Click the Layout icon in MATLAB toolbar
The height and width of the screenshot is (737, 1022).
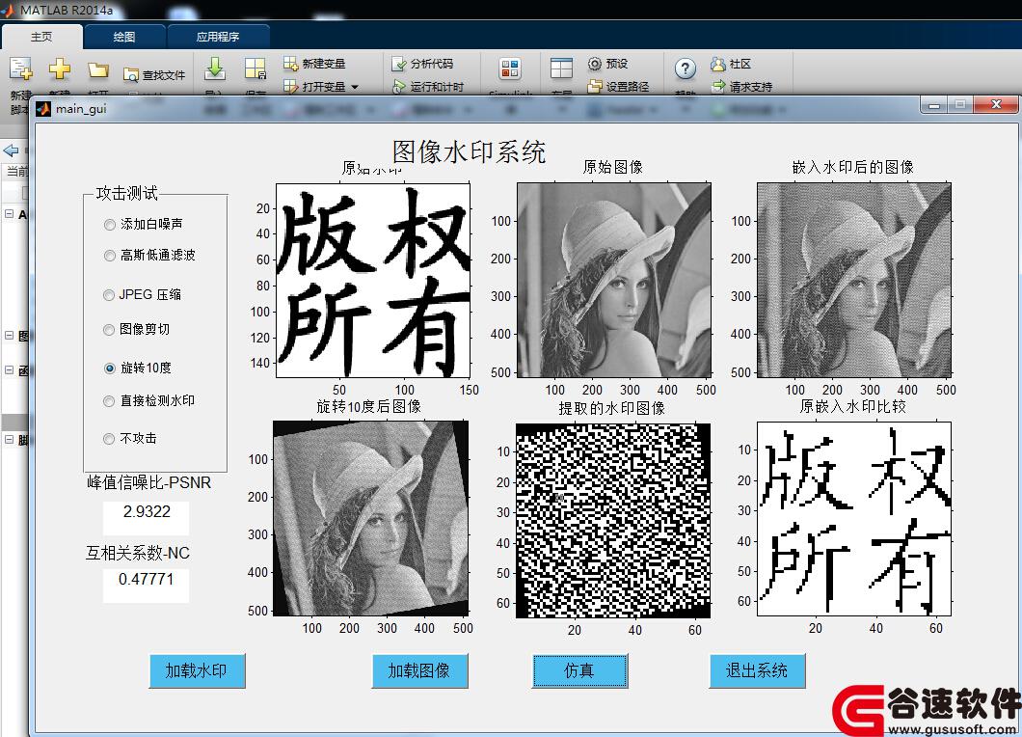coord(561,68)
